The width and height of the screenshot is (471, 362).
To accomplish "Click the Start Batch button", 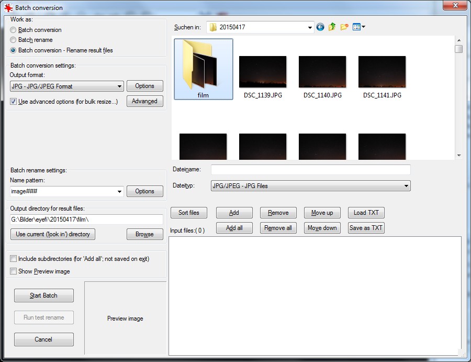I will (43, 295).
